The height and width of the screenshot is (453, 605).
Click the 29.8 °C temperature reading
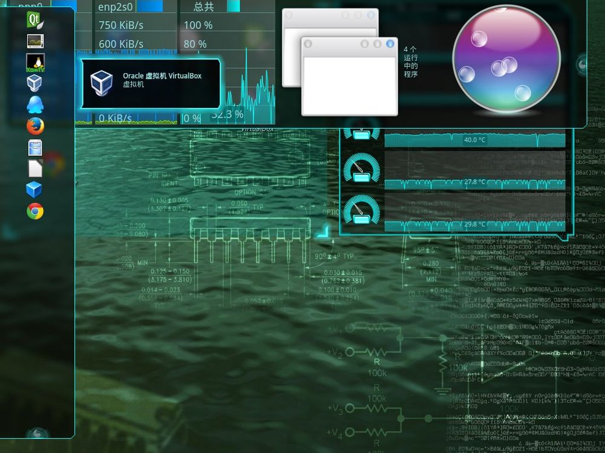tap(475, 224)
